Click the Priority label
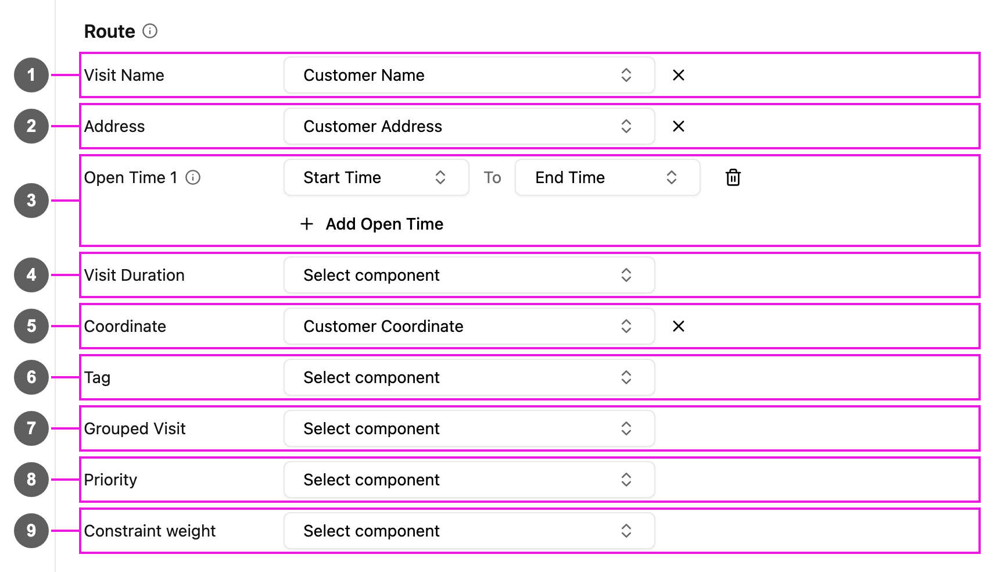This screenshot has height=572, width=1004. pos(110,480)
